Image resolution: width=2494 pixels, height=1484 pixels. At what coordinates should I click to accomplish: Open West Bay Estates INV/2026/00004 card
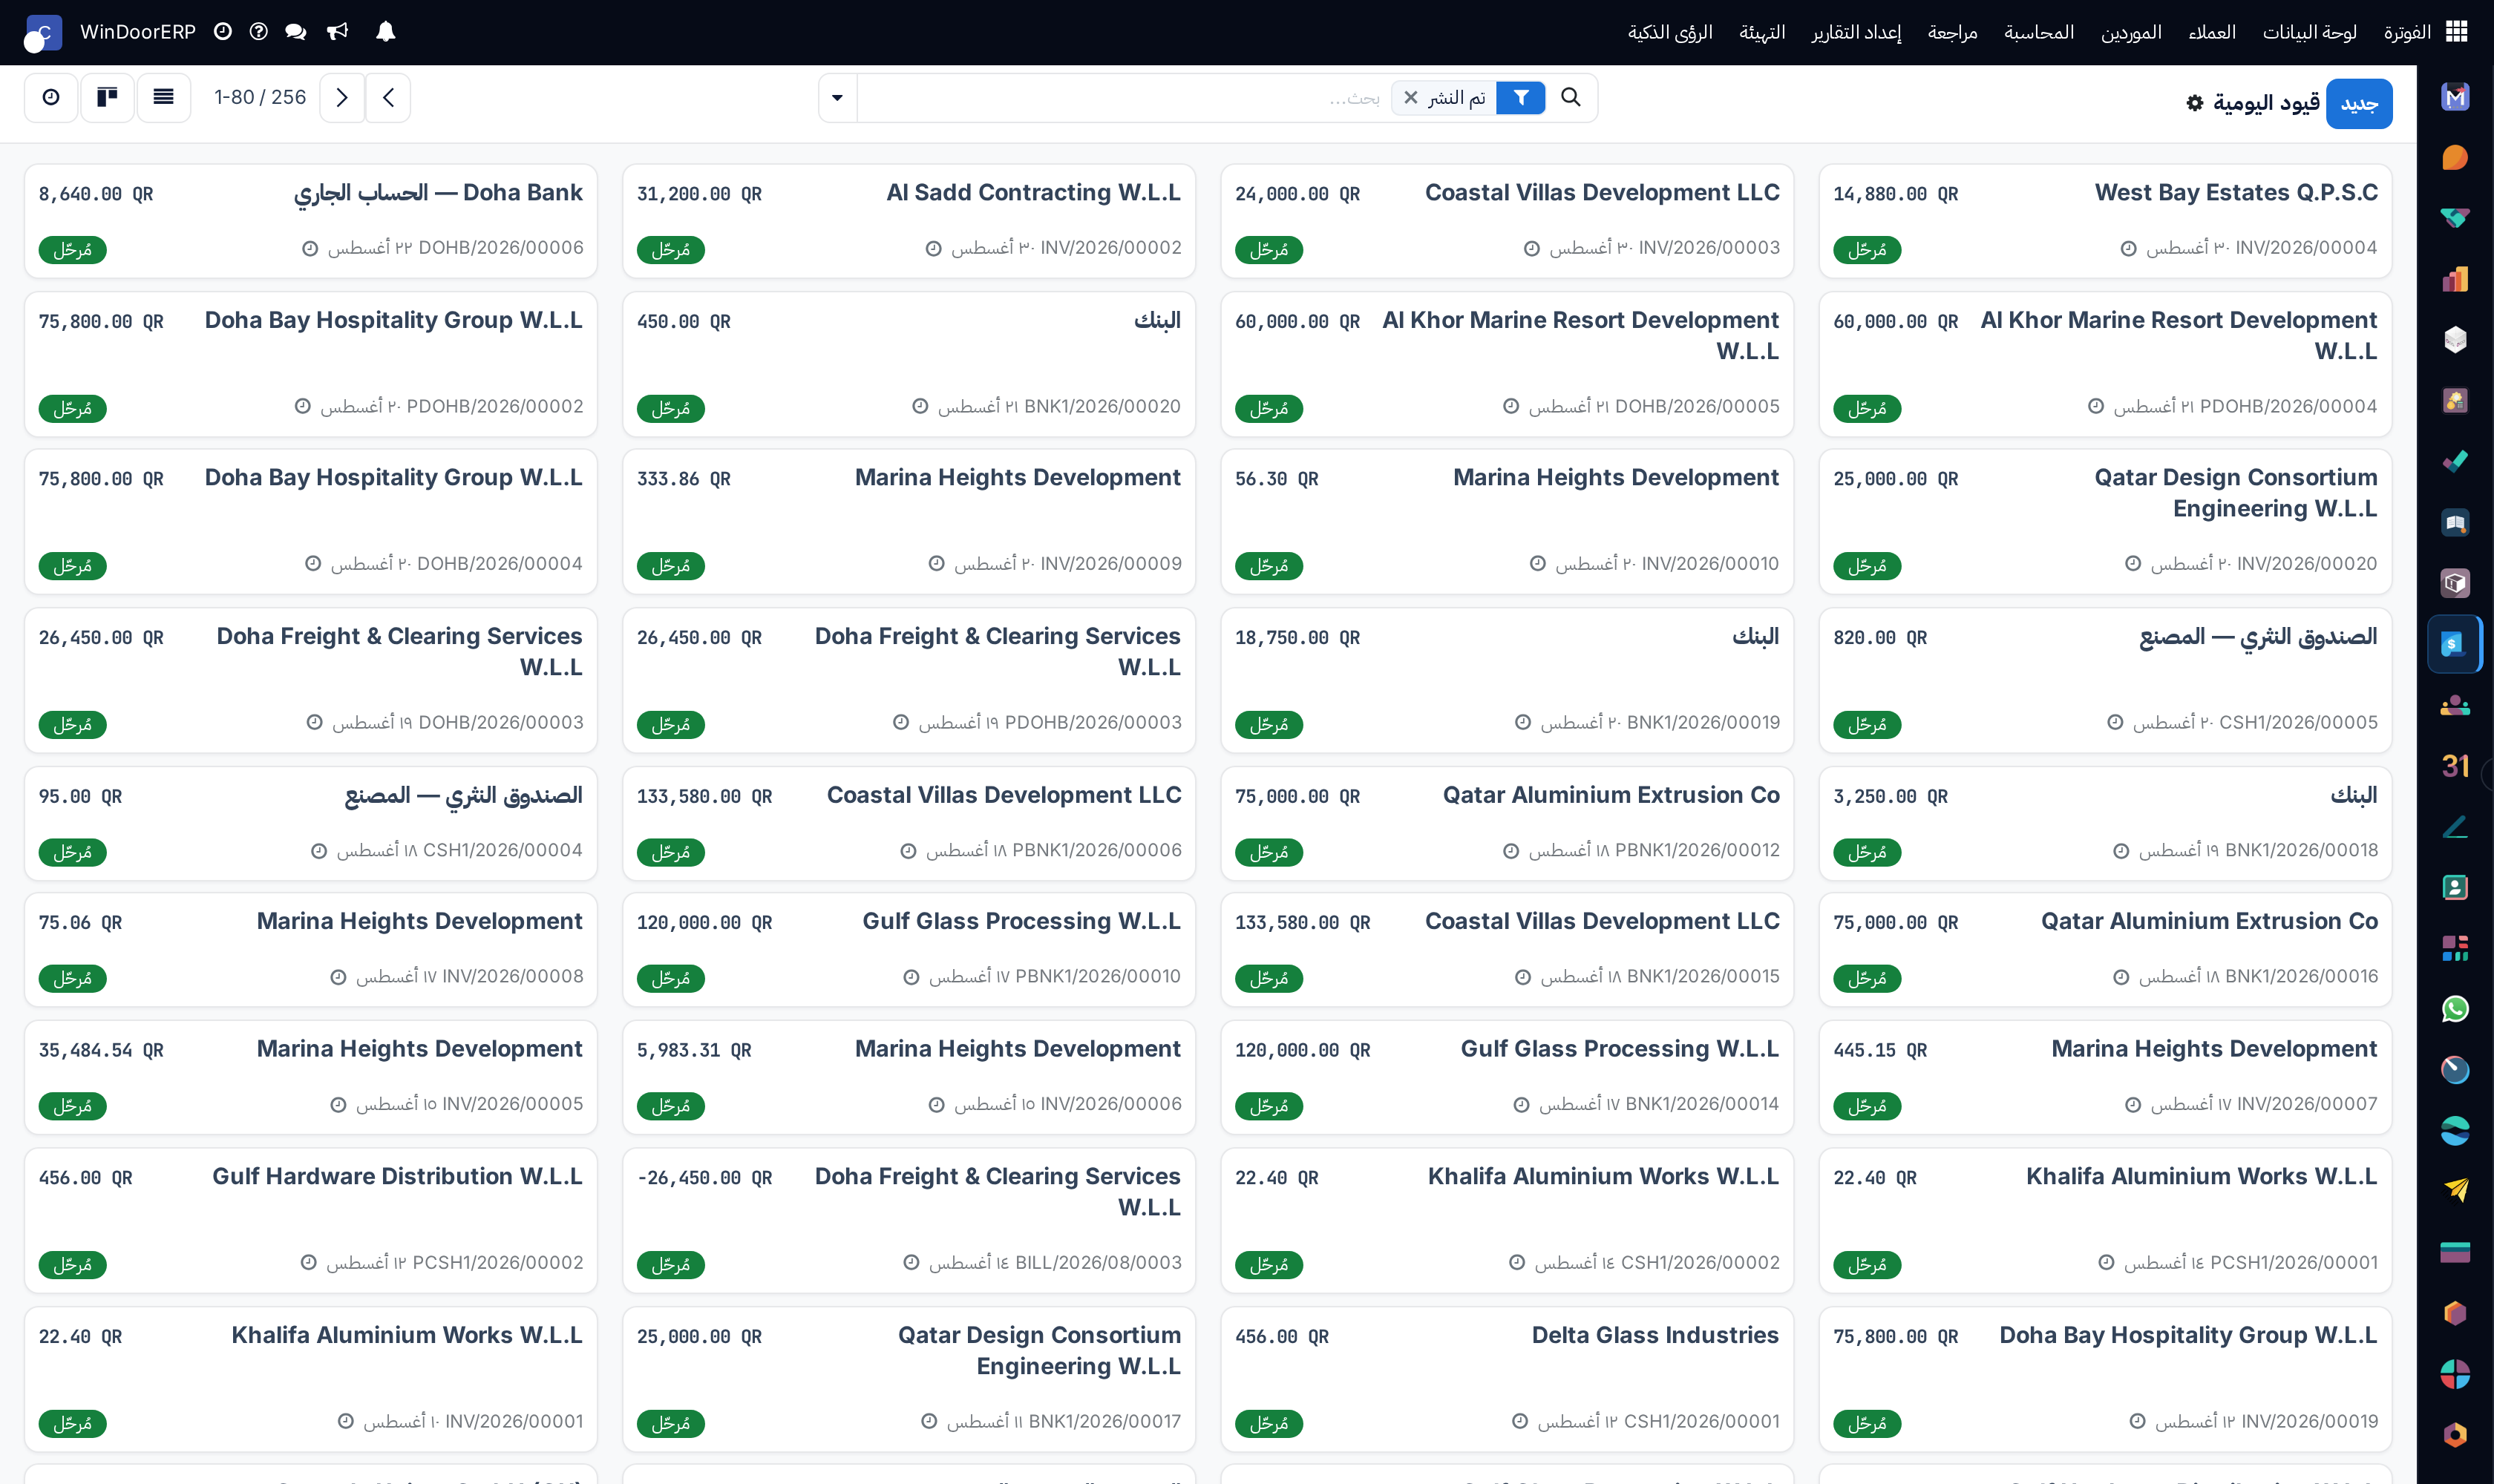(x=2105, y=221)
